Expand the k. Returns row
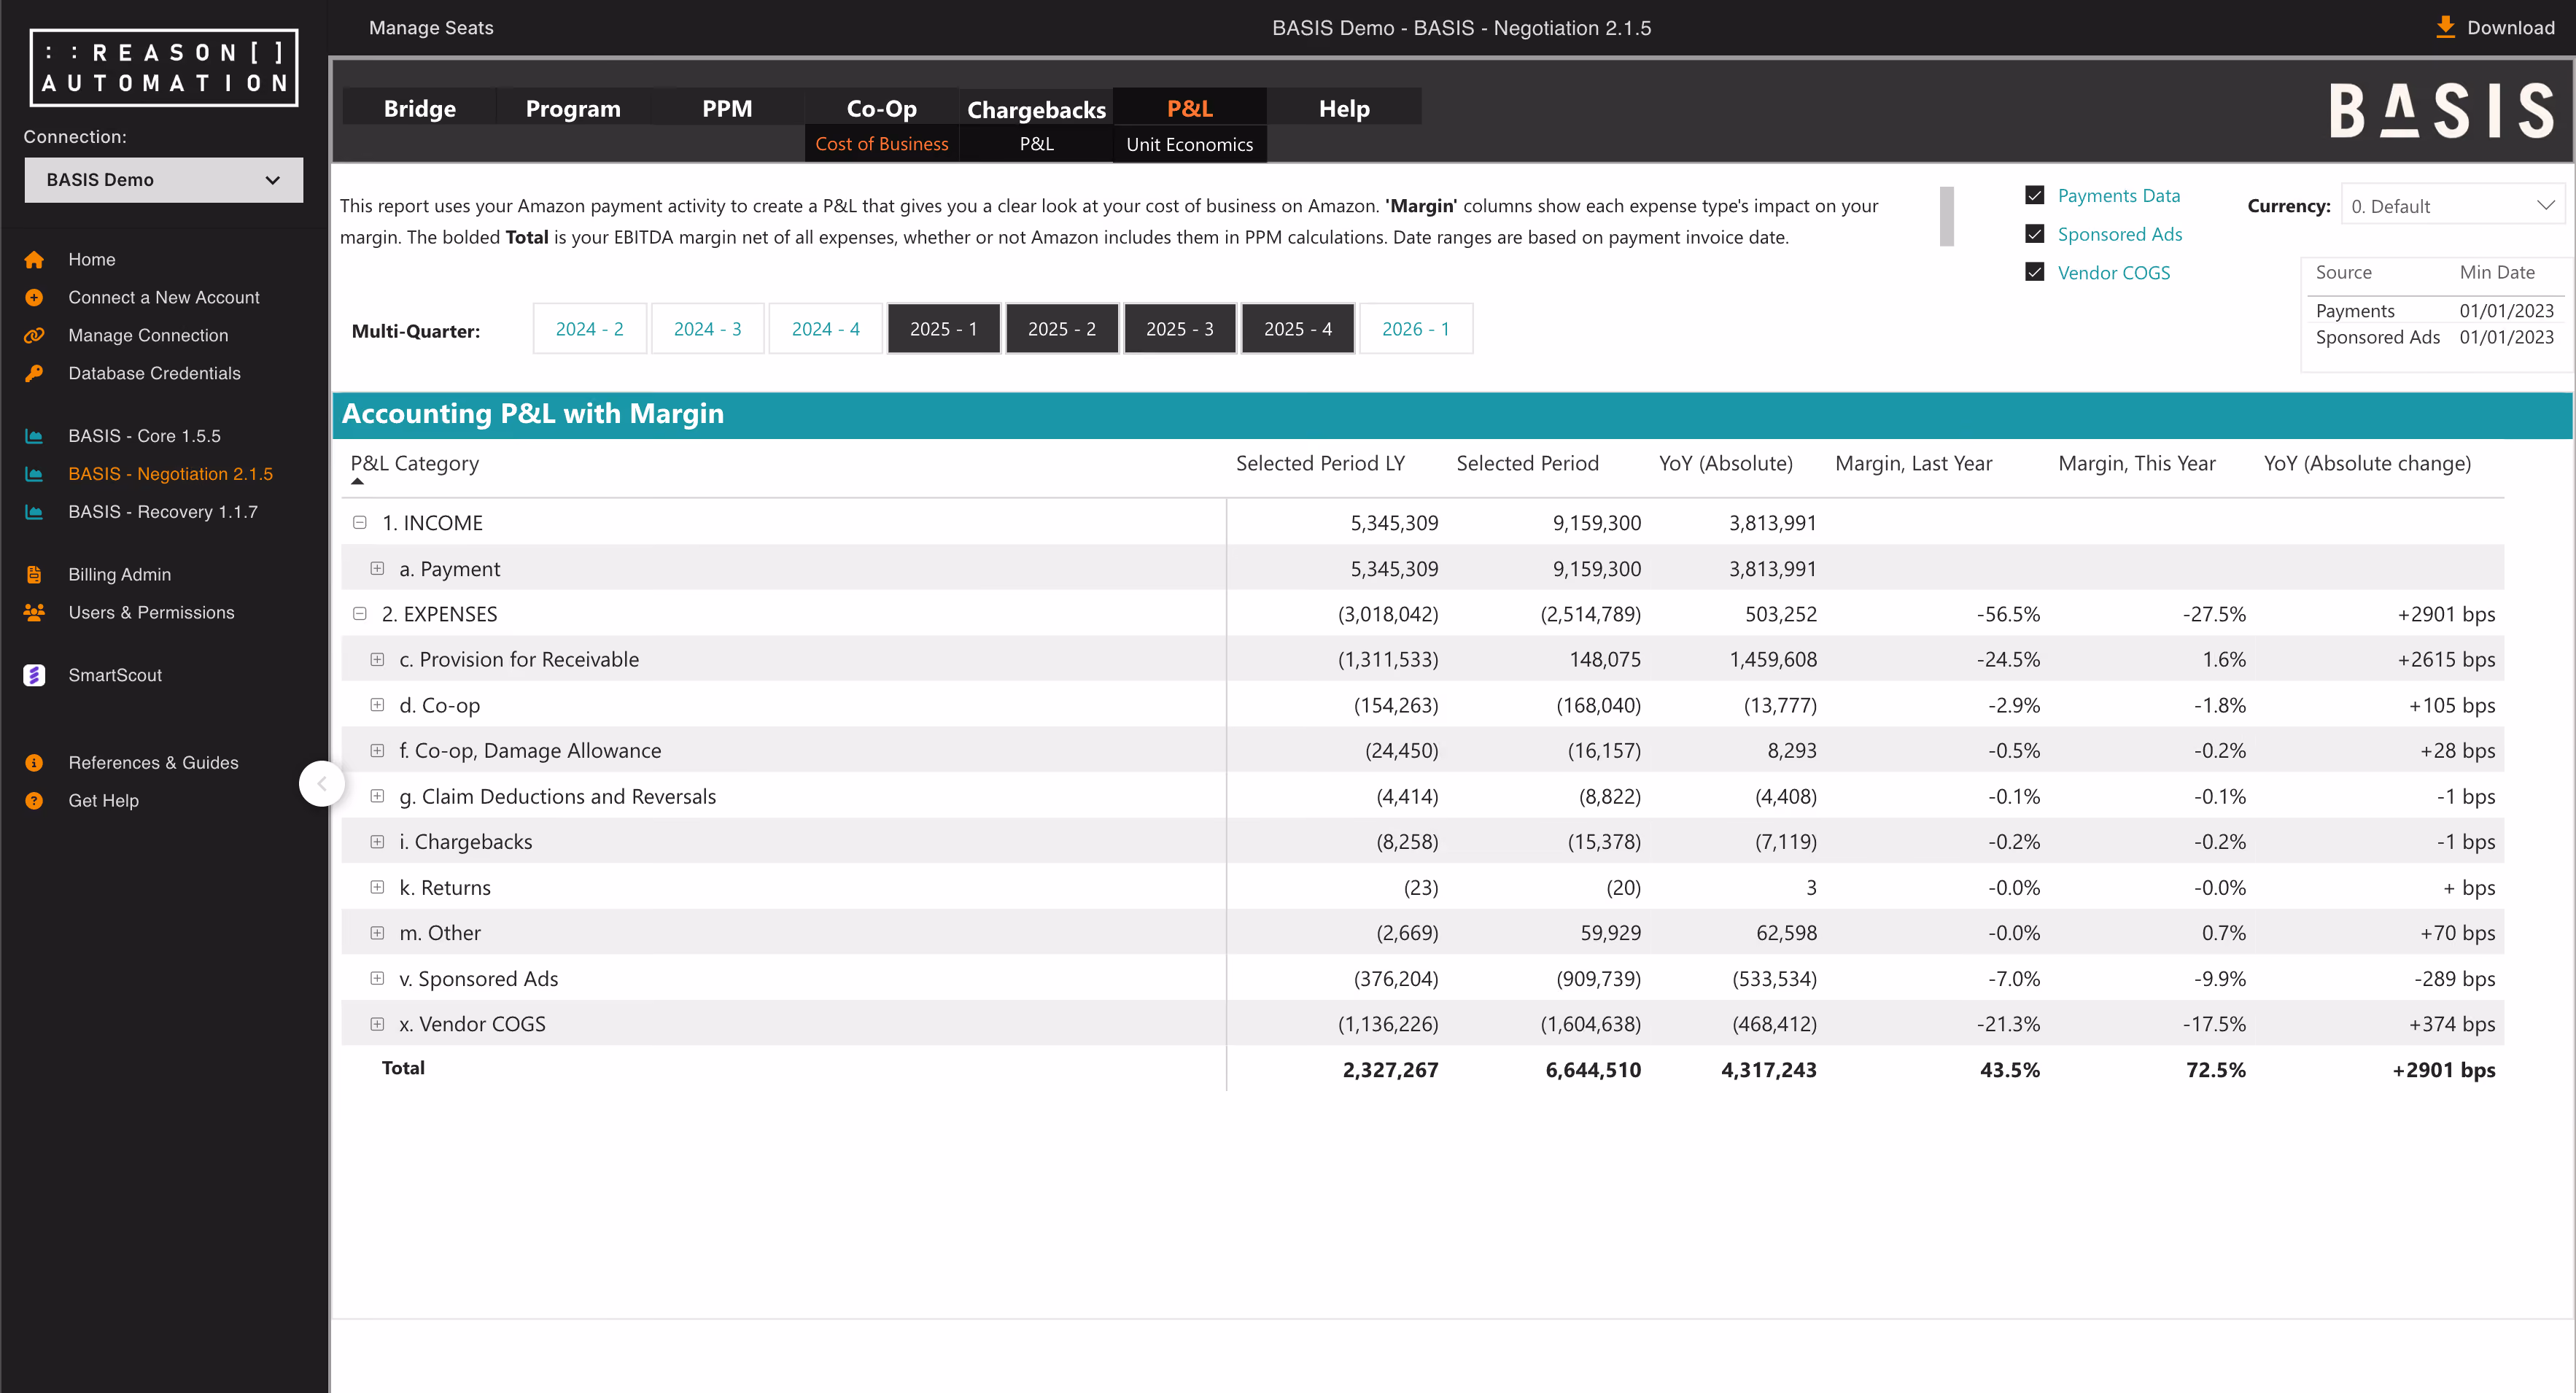Image resolution: width=2576 pixels, height=1393 pixels. (377, 888)
